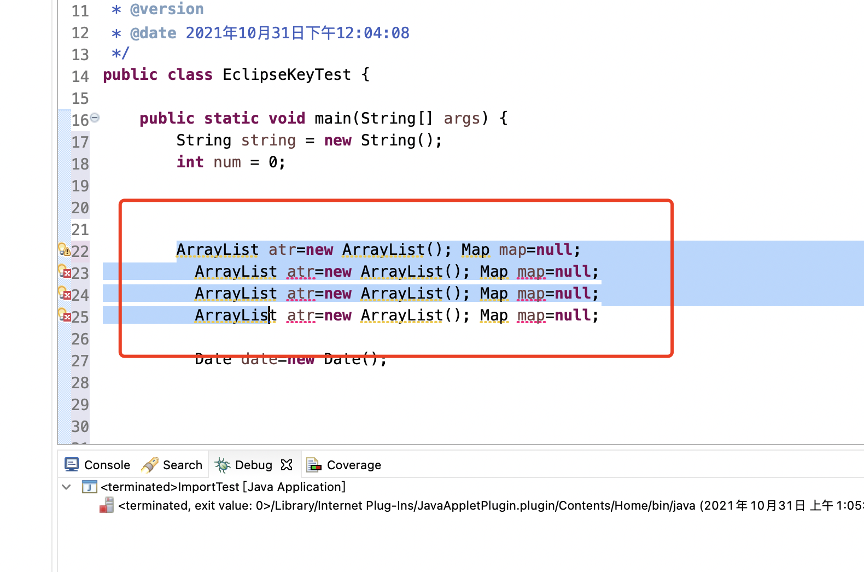Open the Console tab
The image size is (864, 572).
[x=97, y=465]
